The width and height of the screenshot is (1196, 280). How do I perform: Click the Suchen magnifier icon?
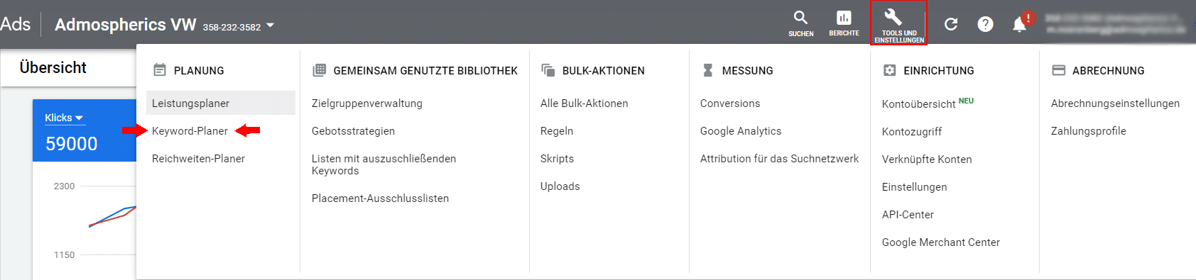800,18
